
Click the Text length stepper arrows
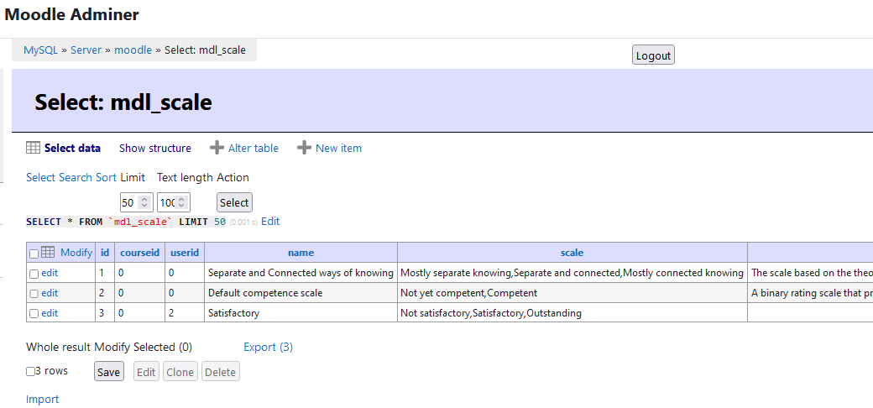click(182, 202)
